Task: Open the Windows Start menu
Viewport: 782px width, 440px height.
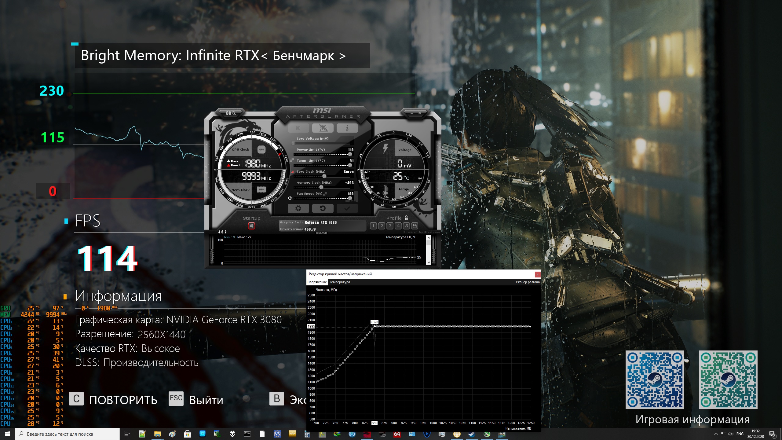Action: click(x=7, y=434)
